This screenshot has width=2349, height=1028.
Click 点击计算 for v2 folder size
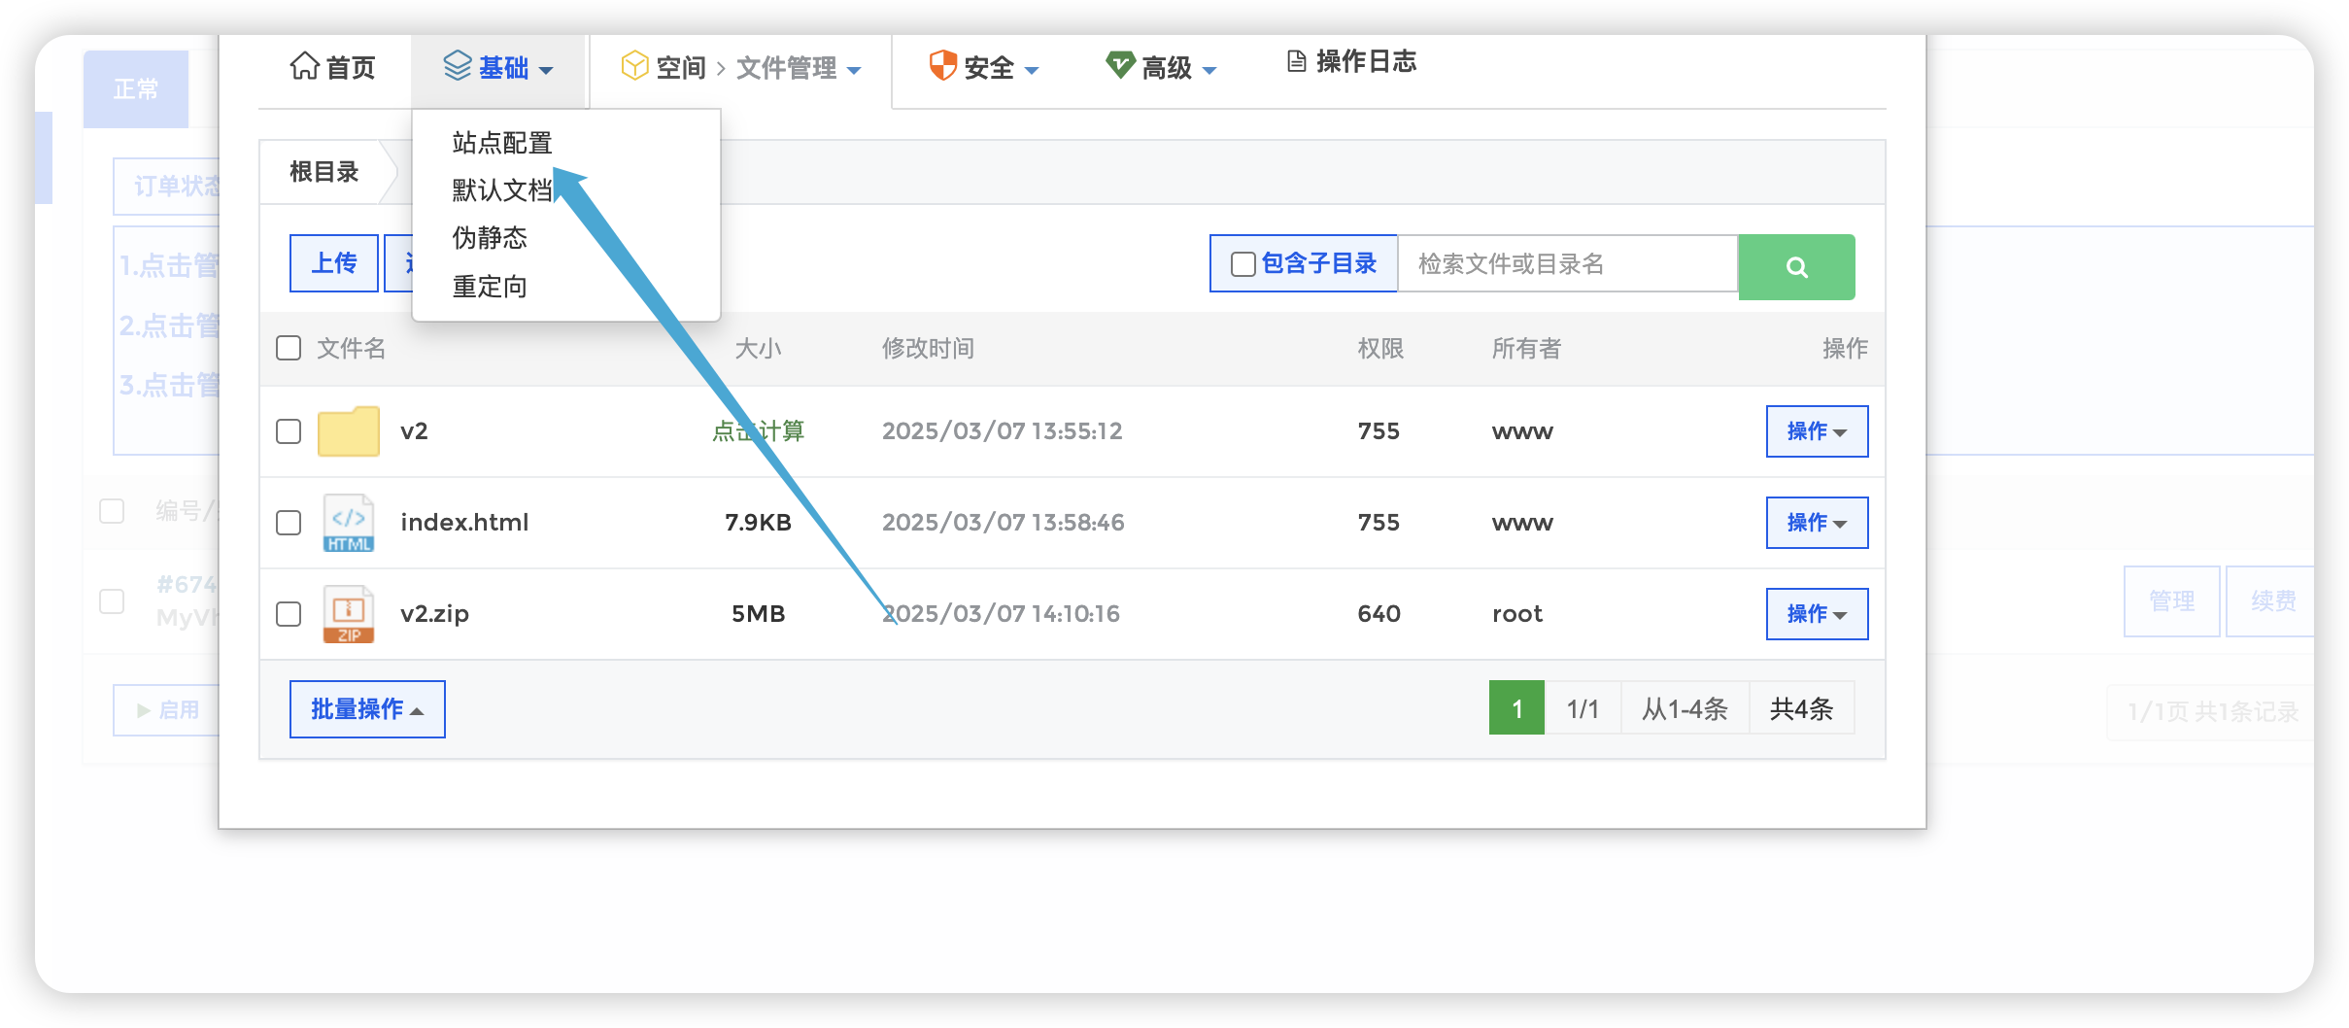759,430
